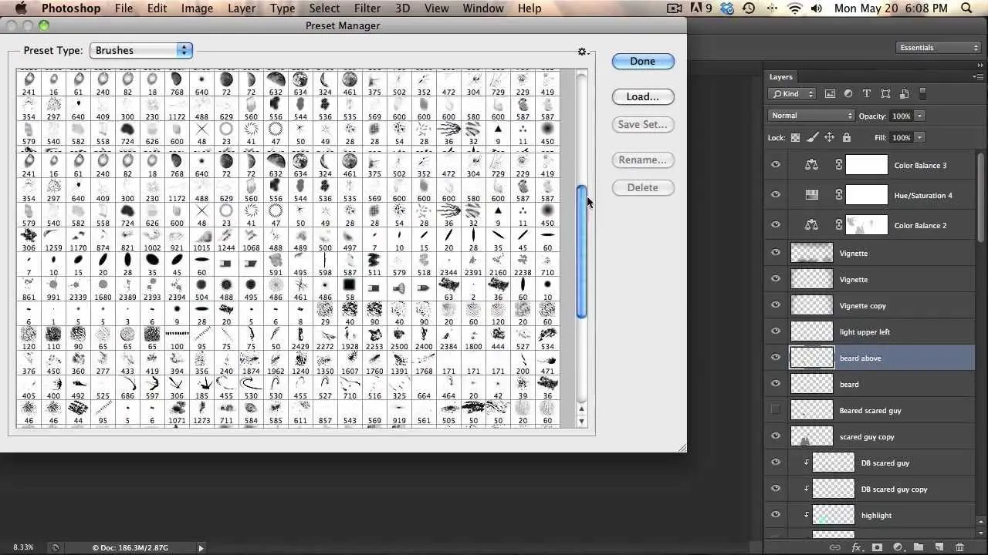988x555 pixels.
Task: Open the Opacity slider arrow
Action: (920, 116)
